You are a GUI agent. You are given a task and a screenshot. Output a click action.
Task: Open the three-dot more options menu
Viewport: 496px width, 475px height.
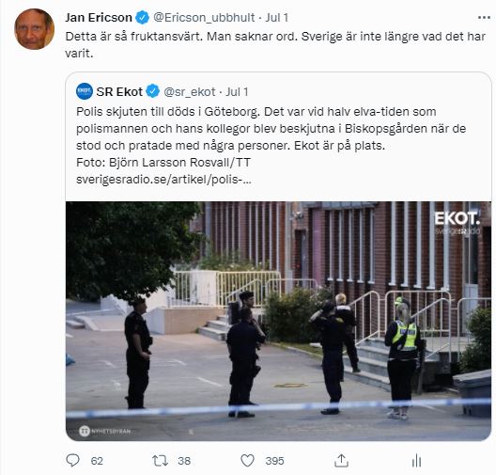(x=484, y=18)
